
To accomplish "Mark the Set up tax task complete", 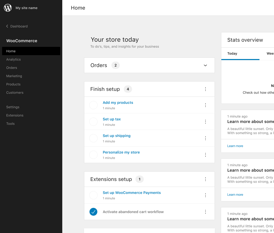I will click(x=93, y=122).
